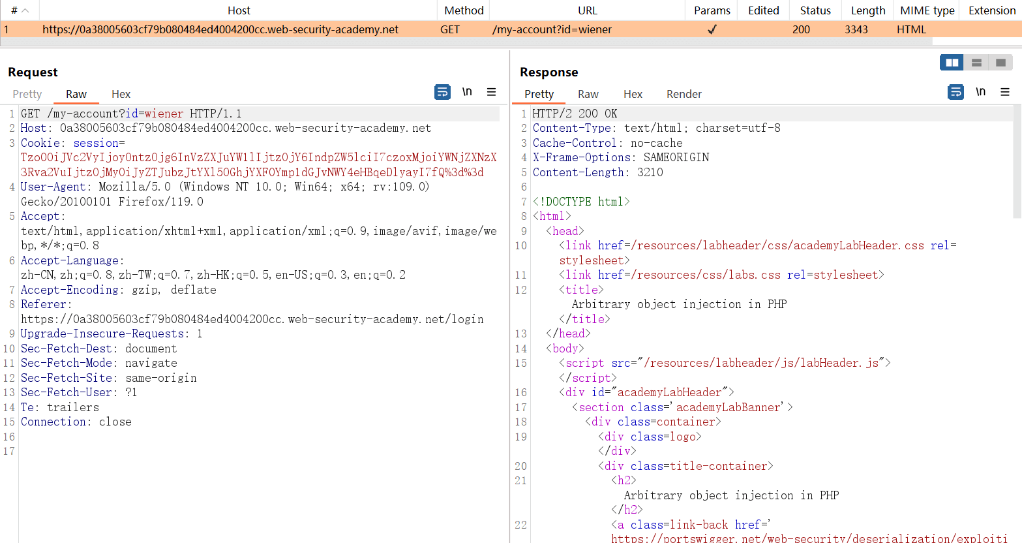Click the MIME type column header
Image resolution: width=1022 pixels, height=543 pixels.
[x=927, y=10]
